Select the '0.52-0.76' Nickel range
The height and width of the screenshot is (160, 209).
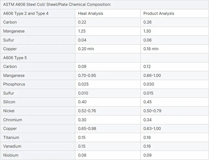coord(87,111)
